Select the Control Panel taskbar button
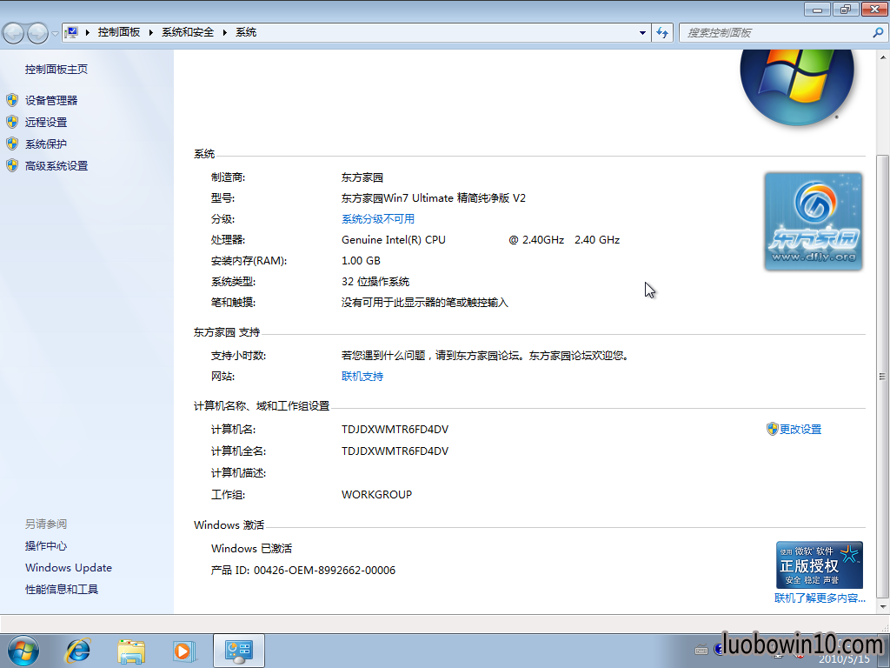Viewport: 890px width, 668px height. click(239, 651)
